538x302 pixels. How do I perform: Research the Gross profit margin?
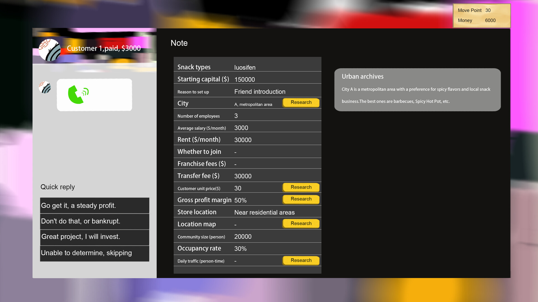(301, 199)
